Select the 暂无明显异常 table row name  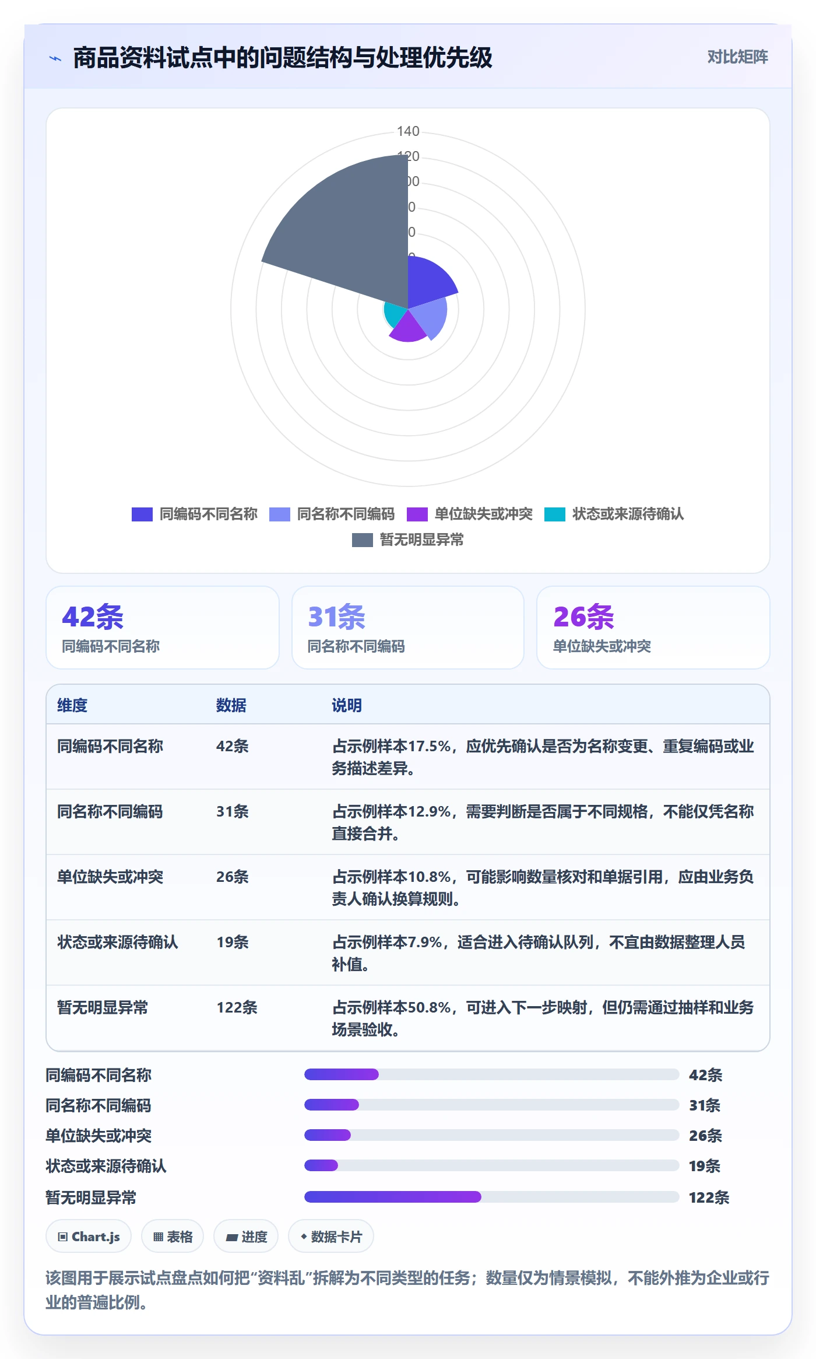(103, 1007)
